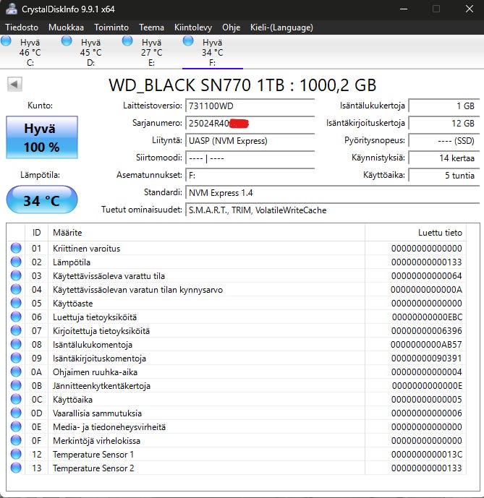Select drive D: tab at 45 °C

point(91,51)
